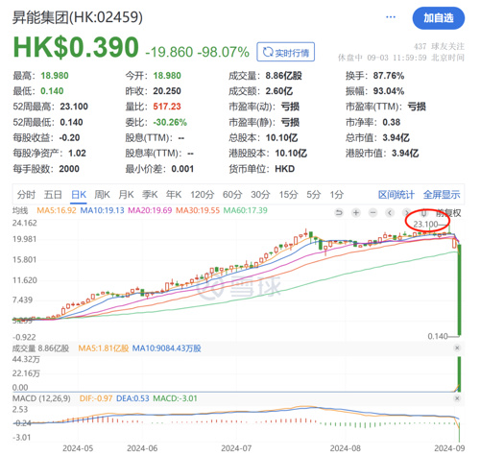Choose the 5分 interval tab
Image resolution: width=480 pixels, height=455 pixels.
click(314, 194)
